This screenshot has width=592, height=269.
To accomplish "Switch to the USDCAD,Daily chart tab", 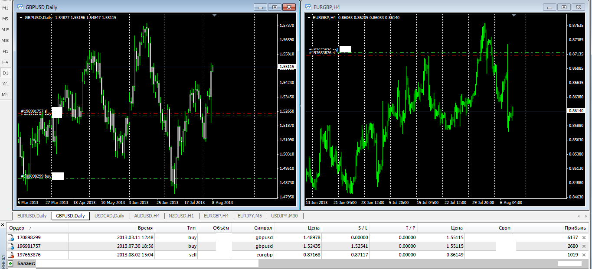I will point(109,216).
